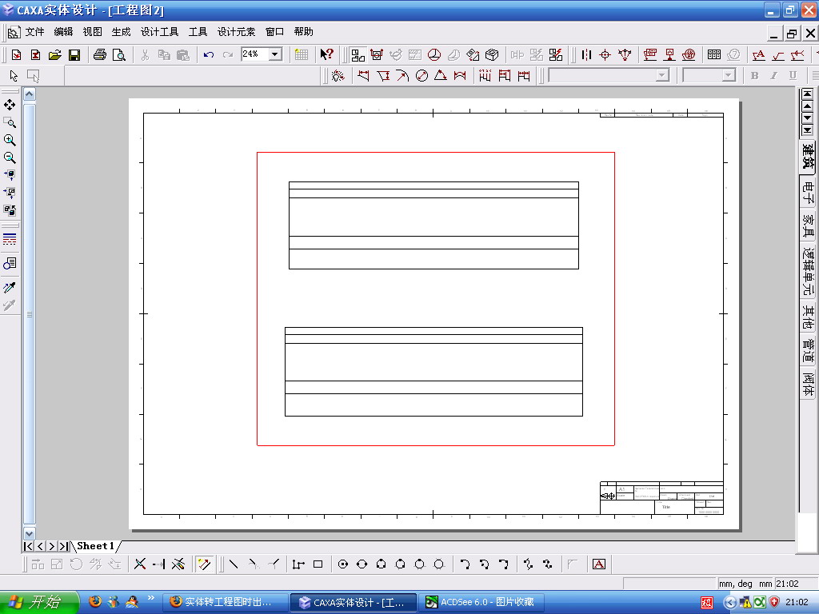Click the Save disk icon
The width and height of the screenshot is (819, 614).
(x=74, y=54)
